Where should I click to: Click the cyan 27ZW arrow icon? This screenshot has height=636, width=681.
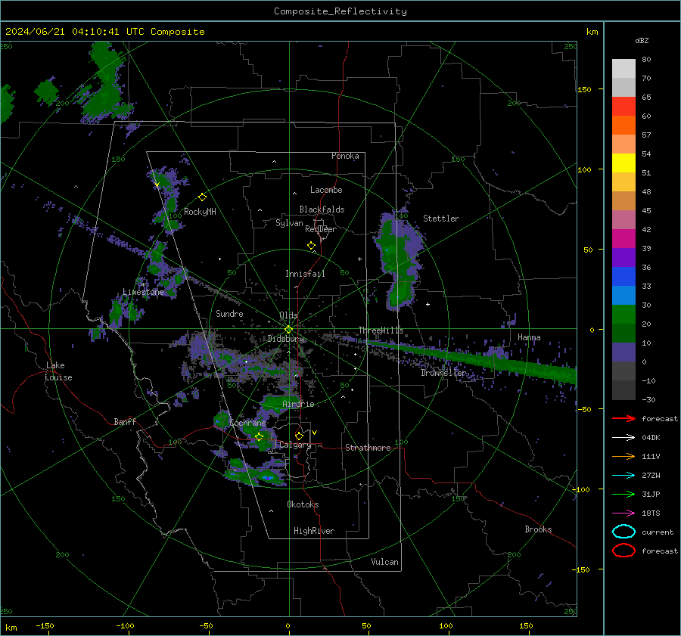click(x=623, y=476)
